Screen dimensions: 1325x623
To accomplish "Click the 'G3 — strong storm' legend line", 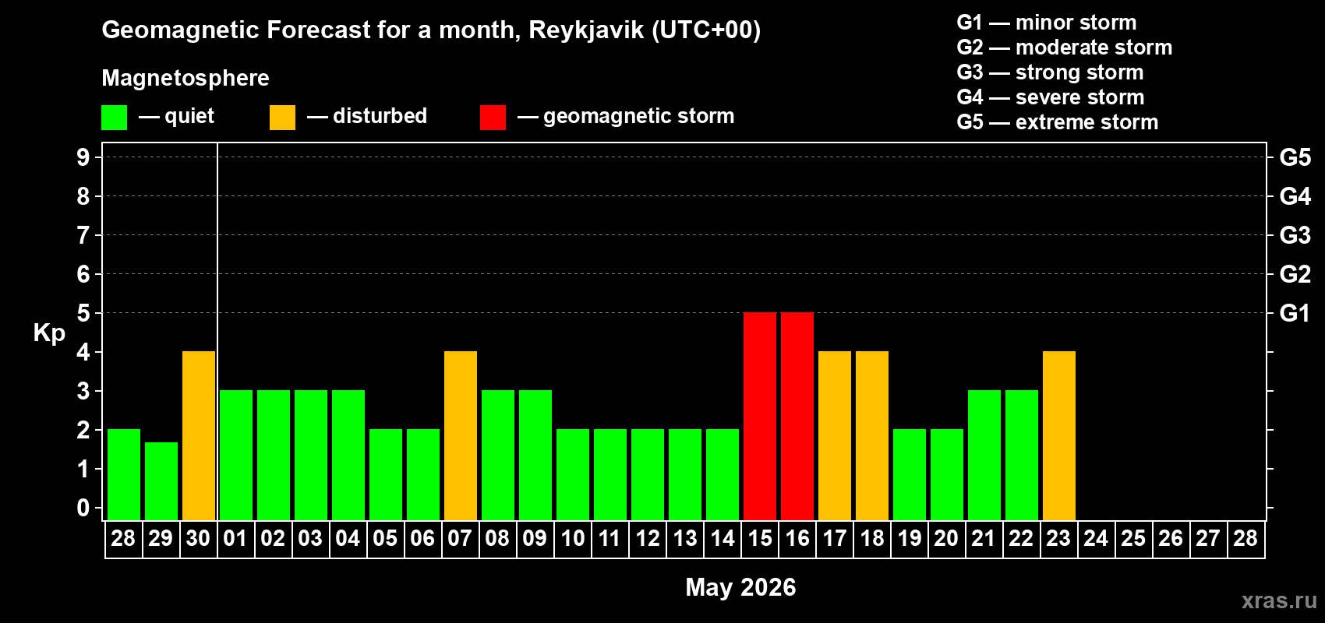I will pos(1050,72).
